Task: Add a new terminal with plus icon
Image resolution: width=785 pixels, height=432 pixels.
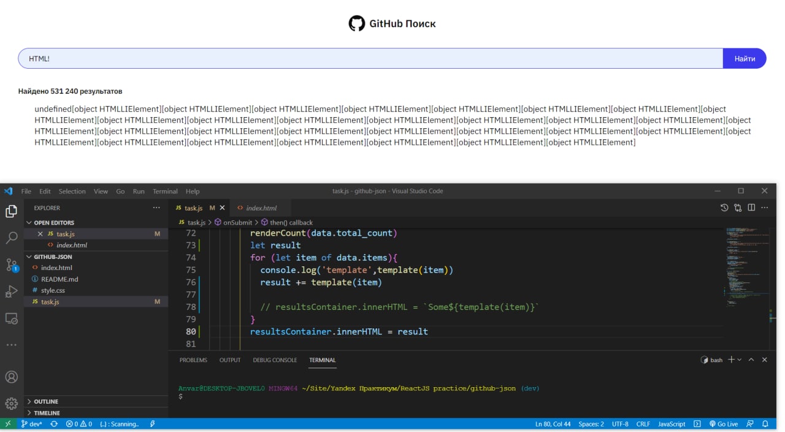Action: click(731, 360)
